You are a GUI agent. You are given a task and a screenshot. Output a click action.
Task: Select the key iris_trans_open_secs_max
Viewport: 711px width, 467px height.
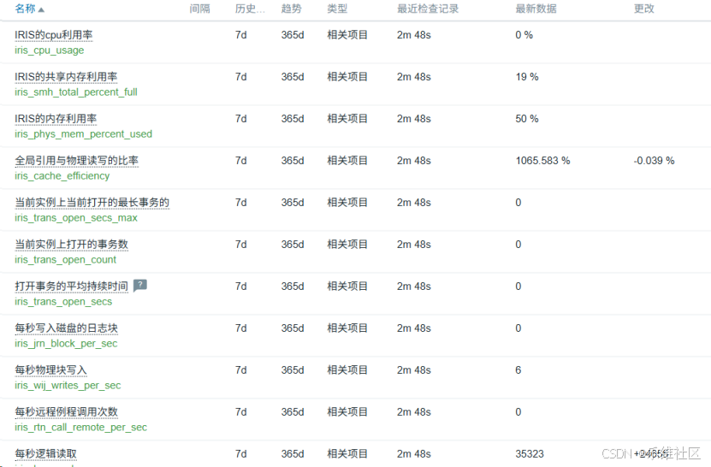(76, 217)
